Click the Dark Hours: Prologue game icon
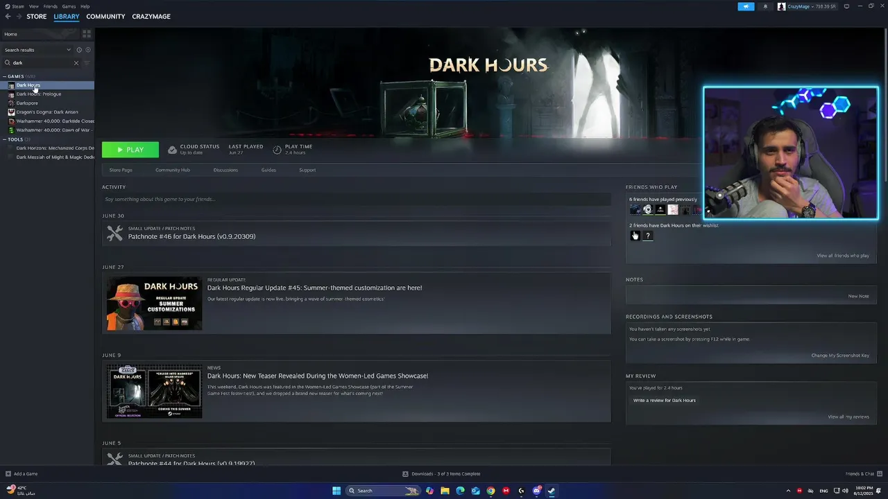Screen dimensions: 888x499 (x=11, y=94)
